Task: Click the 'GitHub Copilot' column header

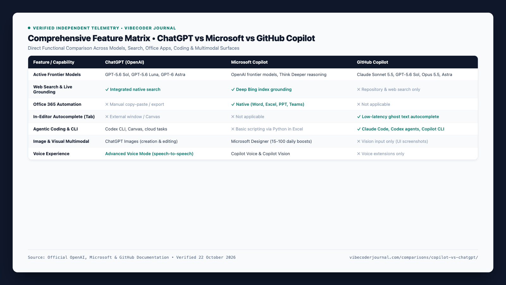Action: point(373,62)
